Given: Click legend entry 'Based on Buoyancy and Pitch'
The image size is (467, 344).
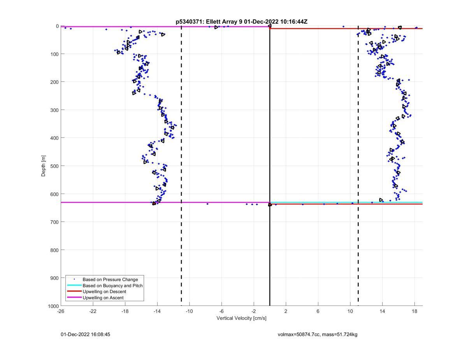Looking at the screenshot, I should pos(112,286).
